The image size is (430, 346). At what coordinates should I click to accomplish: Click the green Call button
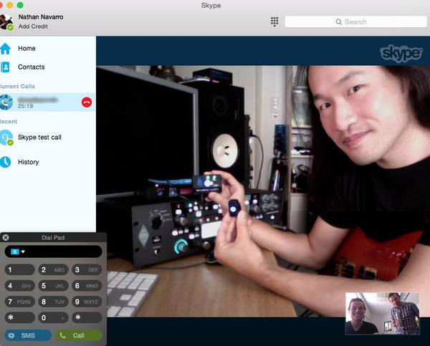pos(79,335)
